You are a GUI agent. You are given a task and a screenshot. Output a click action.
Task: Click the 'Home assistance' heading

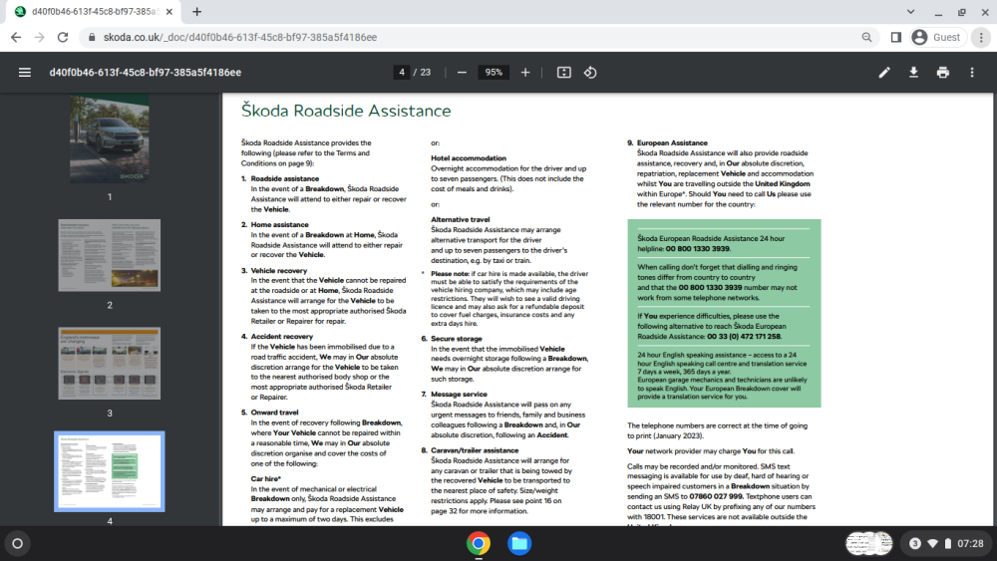coord(280,225)
